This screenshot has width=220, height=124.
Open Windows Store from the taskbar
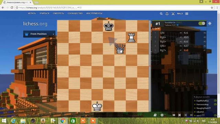pyautogui.click(x=73, y=121)
